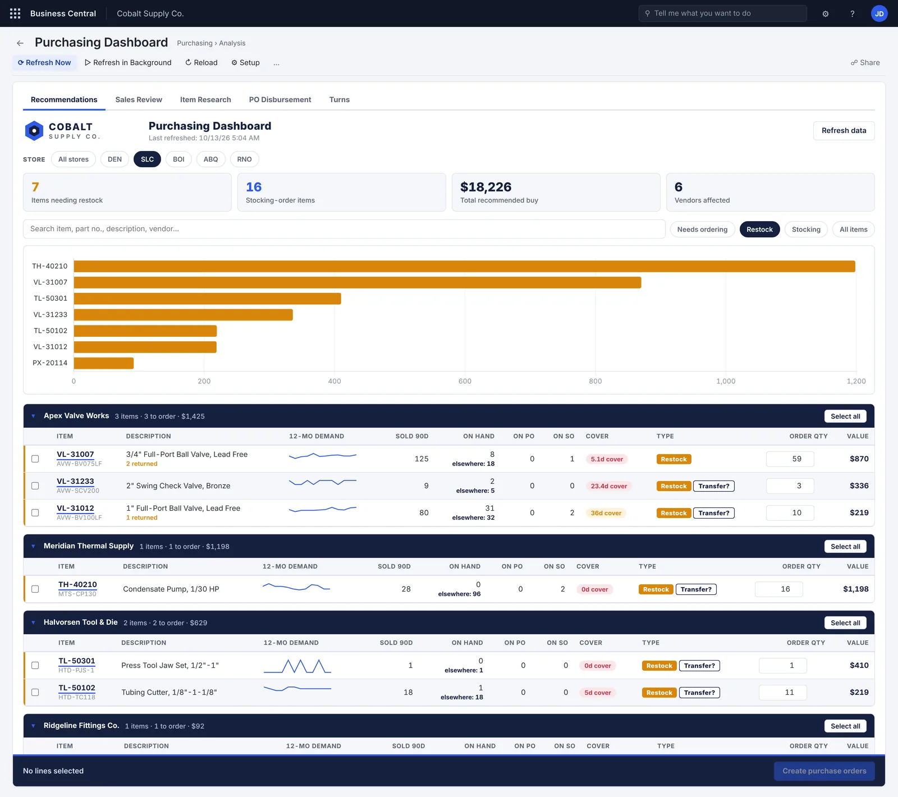Click the VL-31007 bar in chart
This screenshot has height=797, width=898.
pyautogui.click(x=358, y=282)
